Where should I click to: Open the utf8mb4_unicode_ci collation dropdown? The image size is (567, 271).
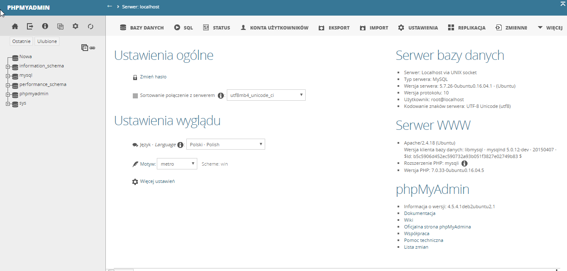pyautogui.click(x=266, y=95)
